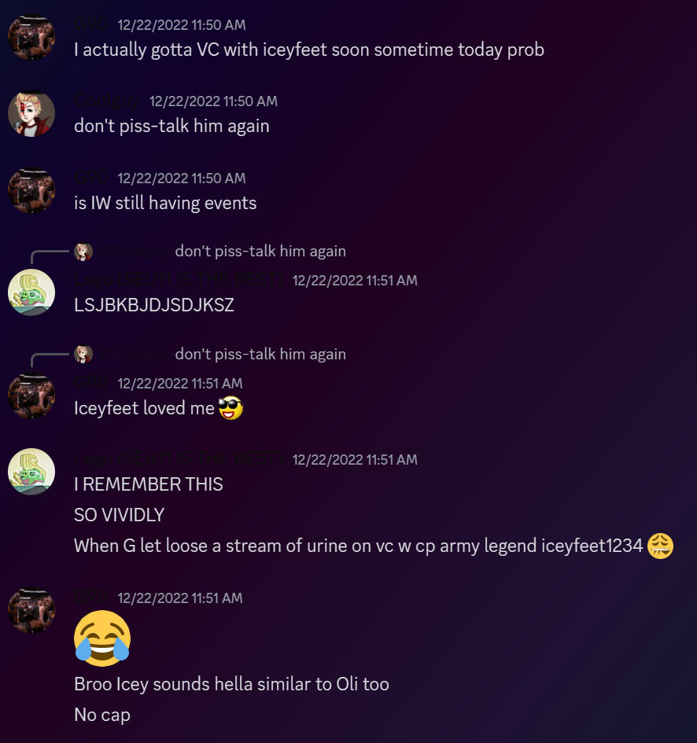Open avatar next to 'is IW still having events'
The height and width of the screenshot is (743, 697).
(x=31, y=190)
